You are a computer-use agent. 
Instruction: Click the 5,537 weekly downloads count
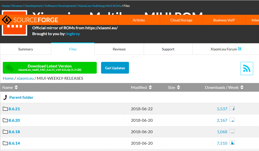click(222, 109)
